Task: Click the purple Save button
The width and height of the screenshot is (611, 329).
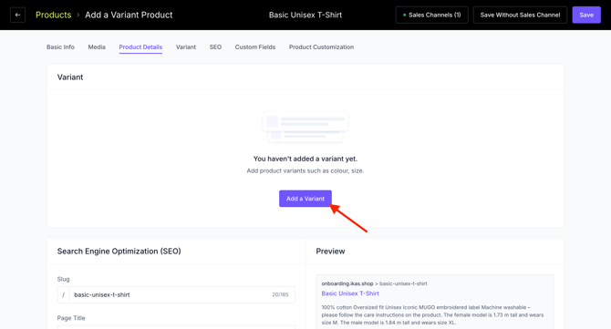Action: tap(586, 15)
